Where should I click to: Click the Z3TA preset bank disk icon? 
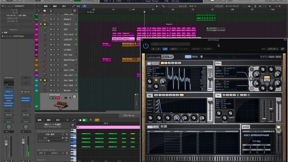(202, 57)
